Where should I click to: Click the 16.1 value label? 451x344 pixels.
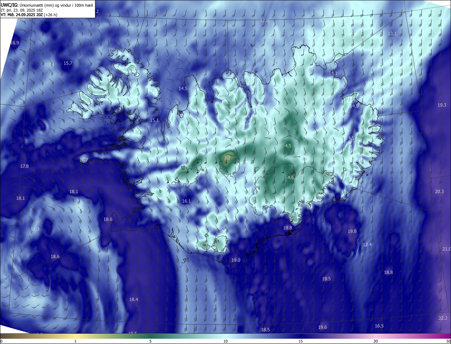point(186,201)
